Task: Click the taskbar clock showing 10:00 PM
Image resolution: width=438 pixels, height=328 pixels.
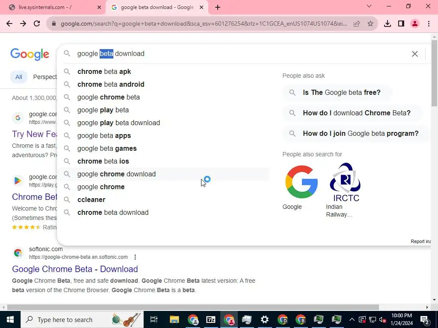Action: tap(402, 319)
